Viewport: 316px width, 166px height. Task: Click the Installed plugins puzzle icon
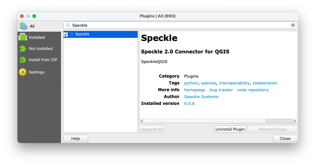(23, 37)
